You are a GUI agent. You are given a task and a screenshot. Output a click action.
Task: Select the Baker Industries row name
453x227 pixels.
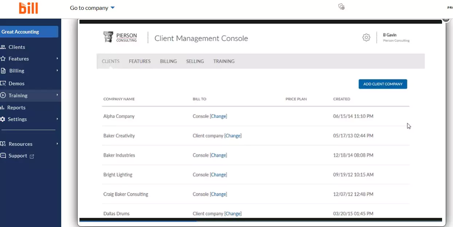click(119, 155)
